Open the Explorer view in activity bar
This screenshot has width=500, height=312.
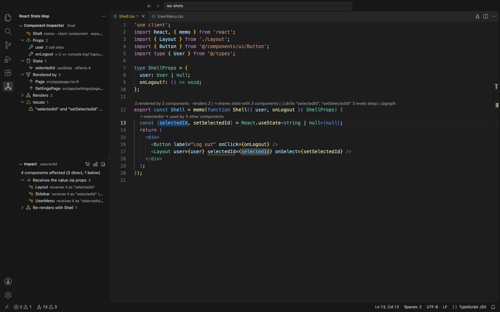[8, 18]
